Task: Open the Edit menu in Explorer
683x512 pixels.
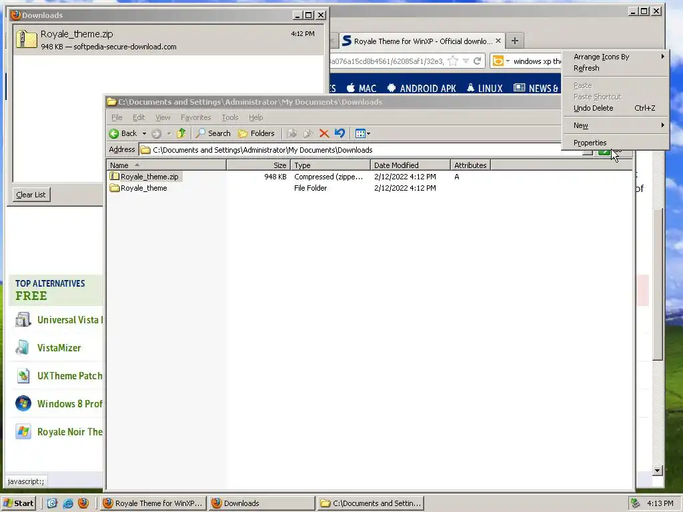Action: [x=139, y=117]
